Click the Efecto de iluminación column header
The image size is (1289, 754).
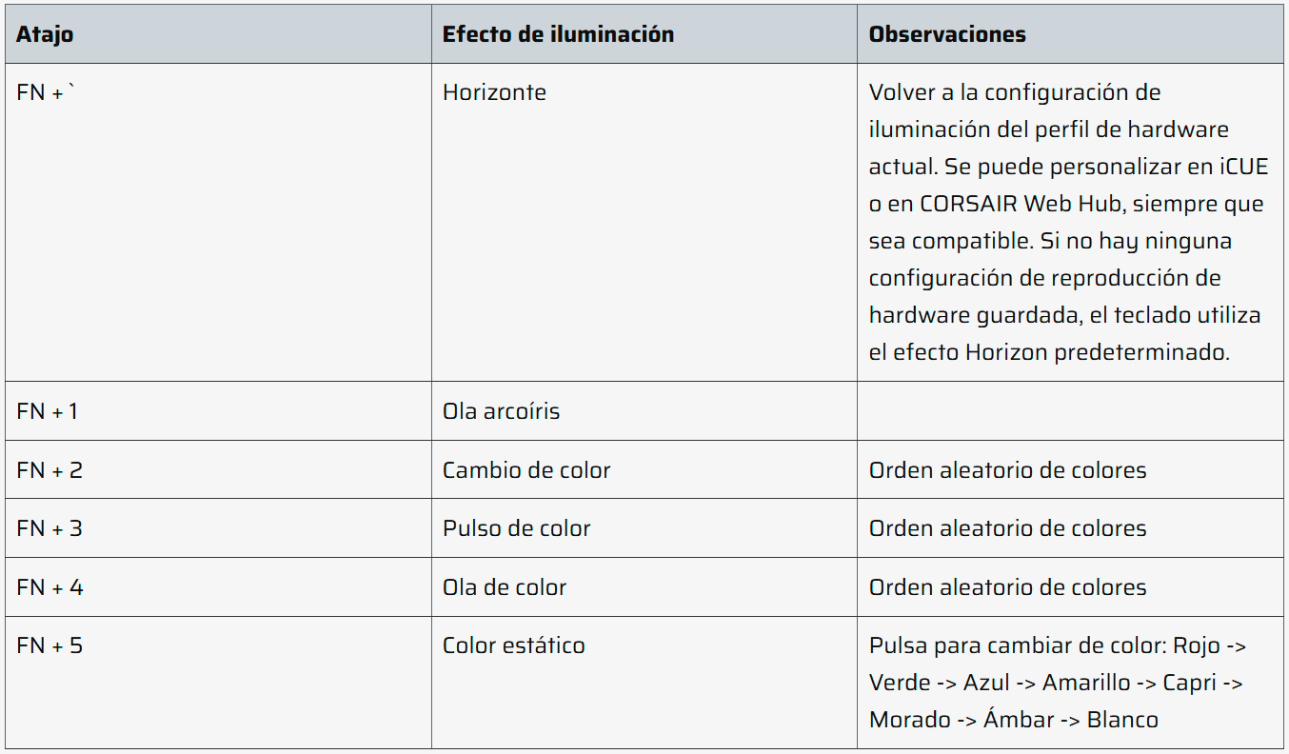(644, 34)
